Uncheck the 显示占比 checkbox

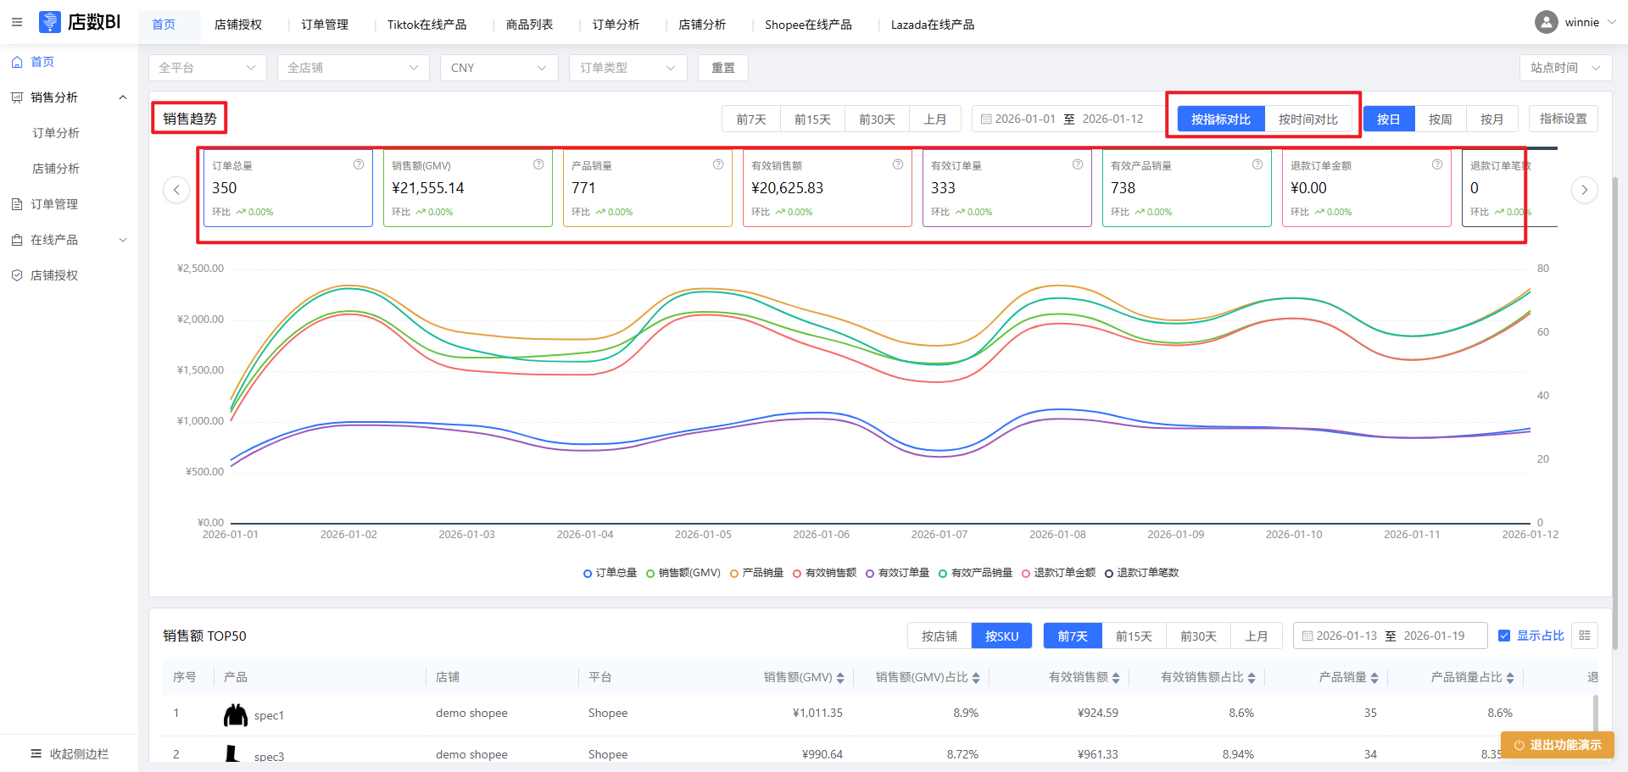click(x=1504, y=636)
